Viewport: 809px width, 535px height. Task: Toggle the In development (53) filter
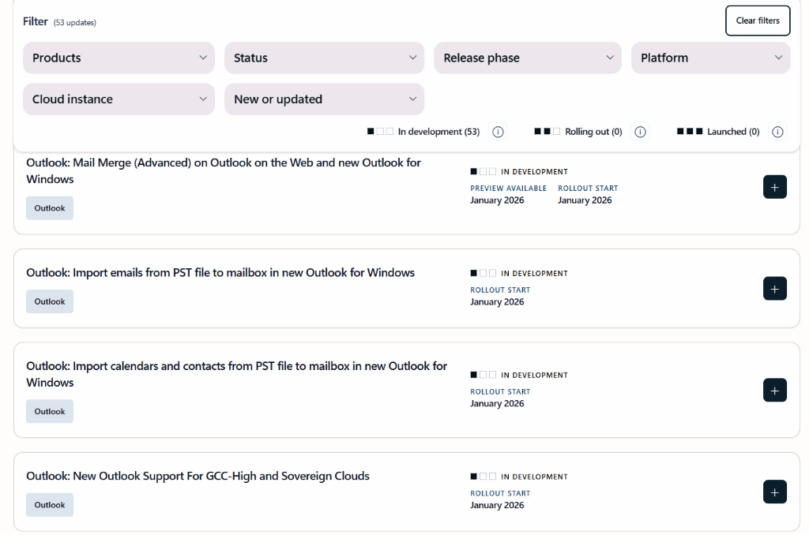423,131
